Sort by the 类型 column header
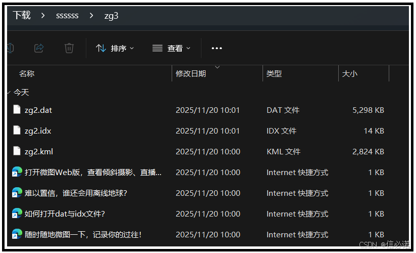416x253 pixels. coord(274,74)
